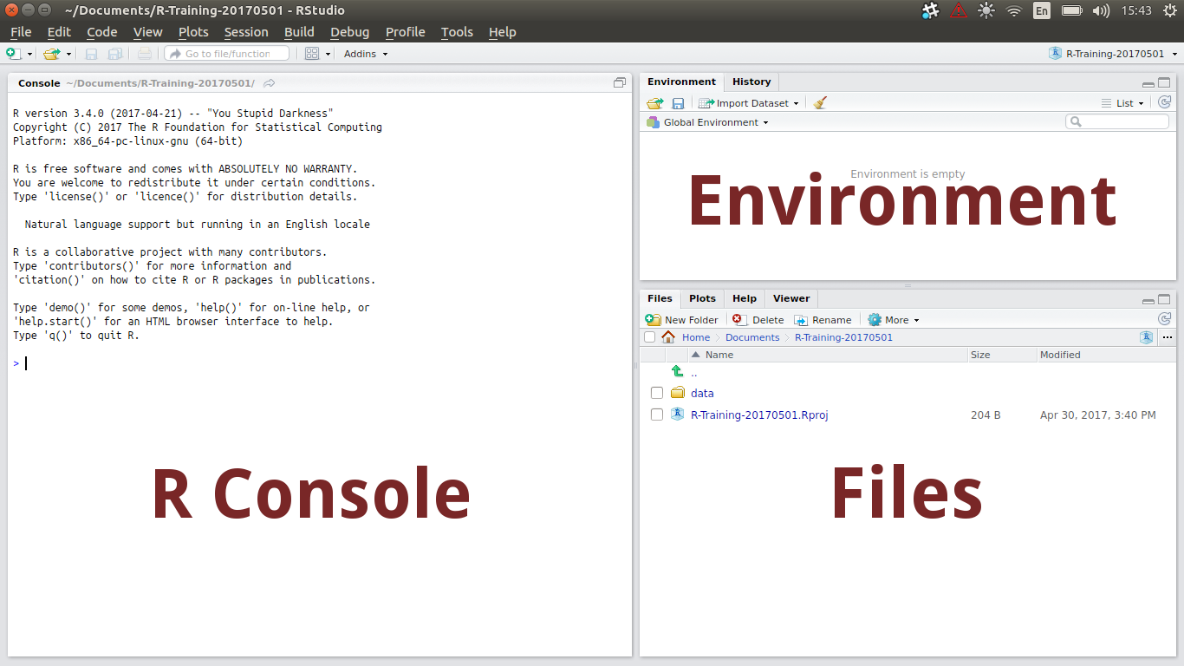Click the load workspace folder icon in Environment

coord(655,103)
